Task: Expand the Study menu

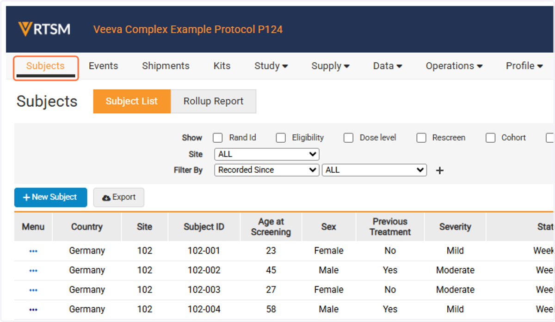Action: (x=271, y=66)
